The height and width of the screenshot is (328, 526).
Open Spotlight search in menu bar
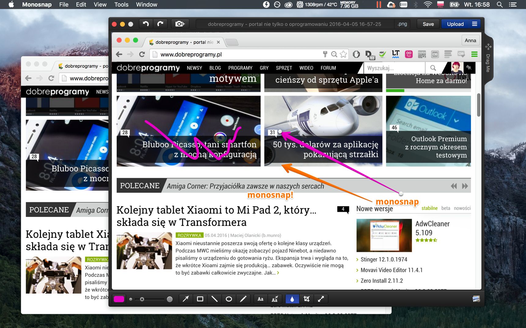pyautogui.click(x=500, y=5)
